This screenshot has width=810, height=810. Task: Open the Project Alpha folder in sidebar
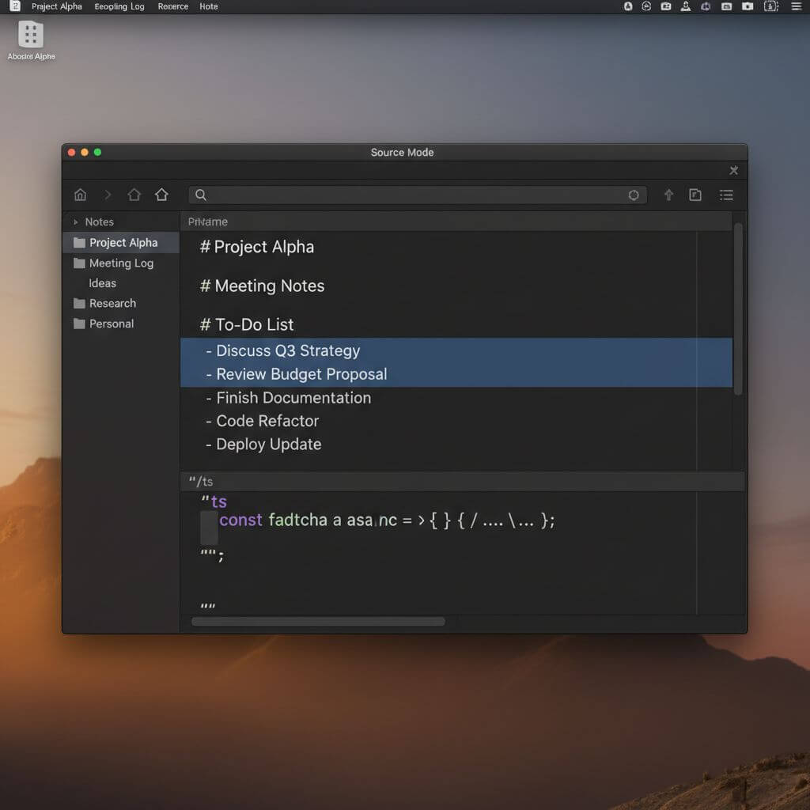[121, 243]
